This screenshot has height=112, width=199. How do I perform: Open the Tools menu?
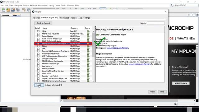tap(63, 6)
